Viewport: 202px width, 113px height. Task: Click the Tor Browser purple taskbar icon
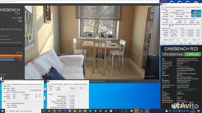tap(65, 111)
